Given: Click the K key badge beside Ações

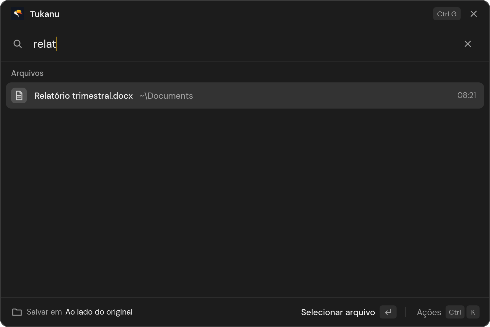Looking at the screenshot, I should pos(473,312).
